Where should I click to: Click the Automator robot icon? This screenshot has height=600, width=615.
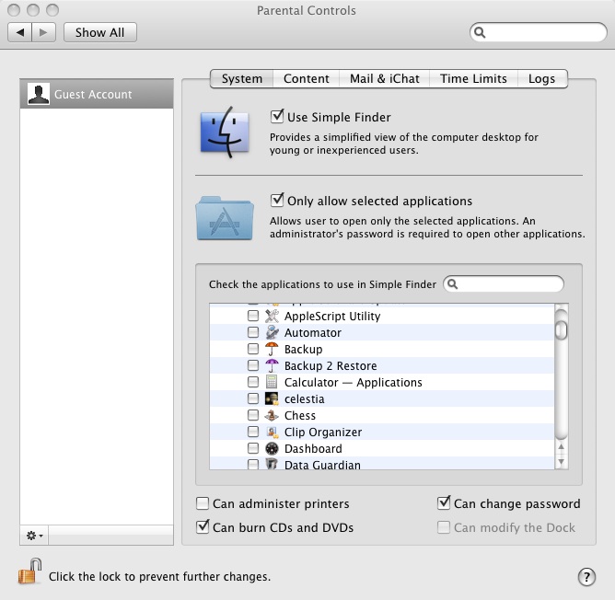coord(272,332)
